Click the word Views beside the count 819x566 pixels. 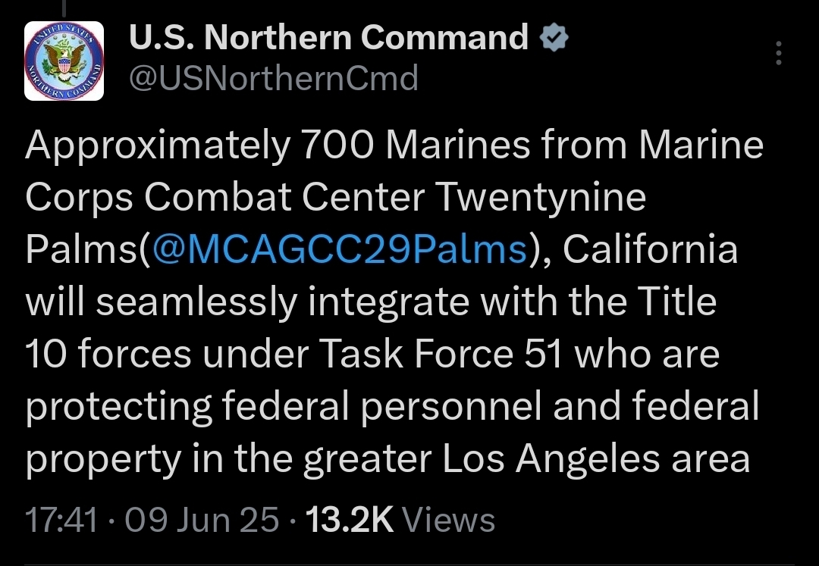pyautogui.click(x=448, y=521)
